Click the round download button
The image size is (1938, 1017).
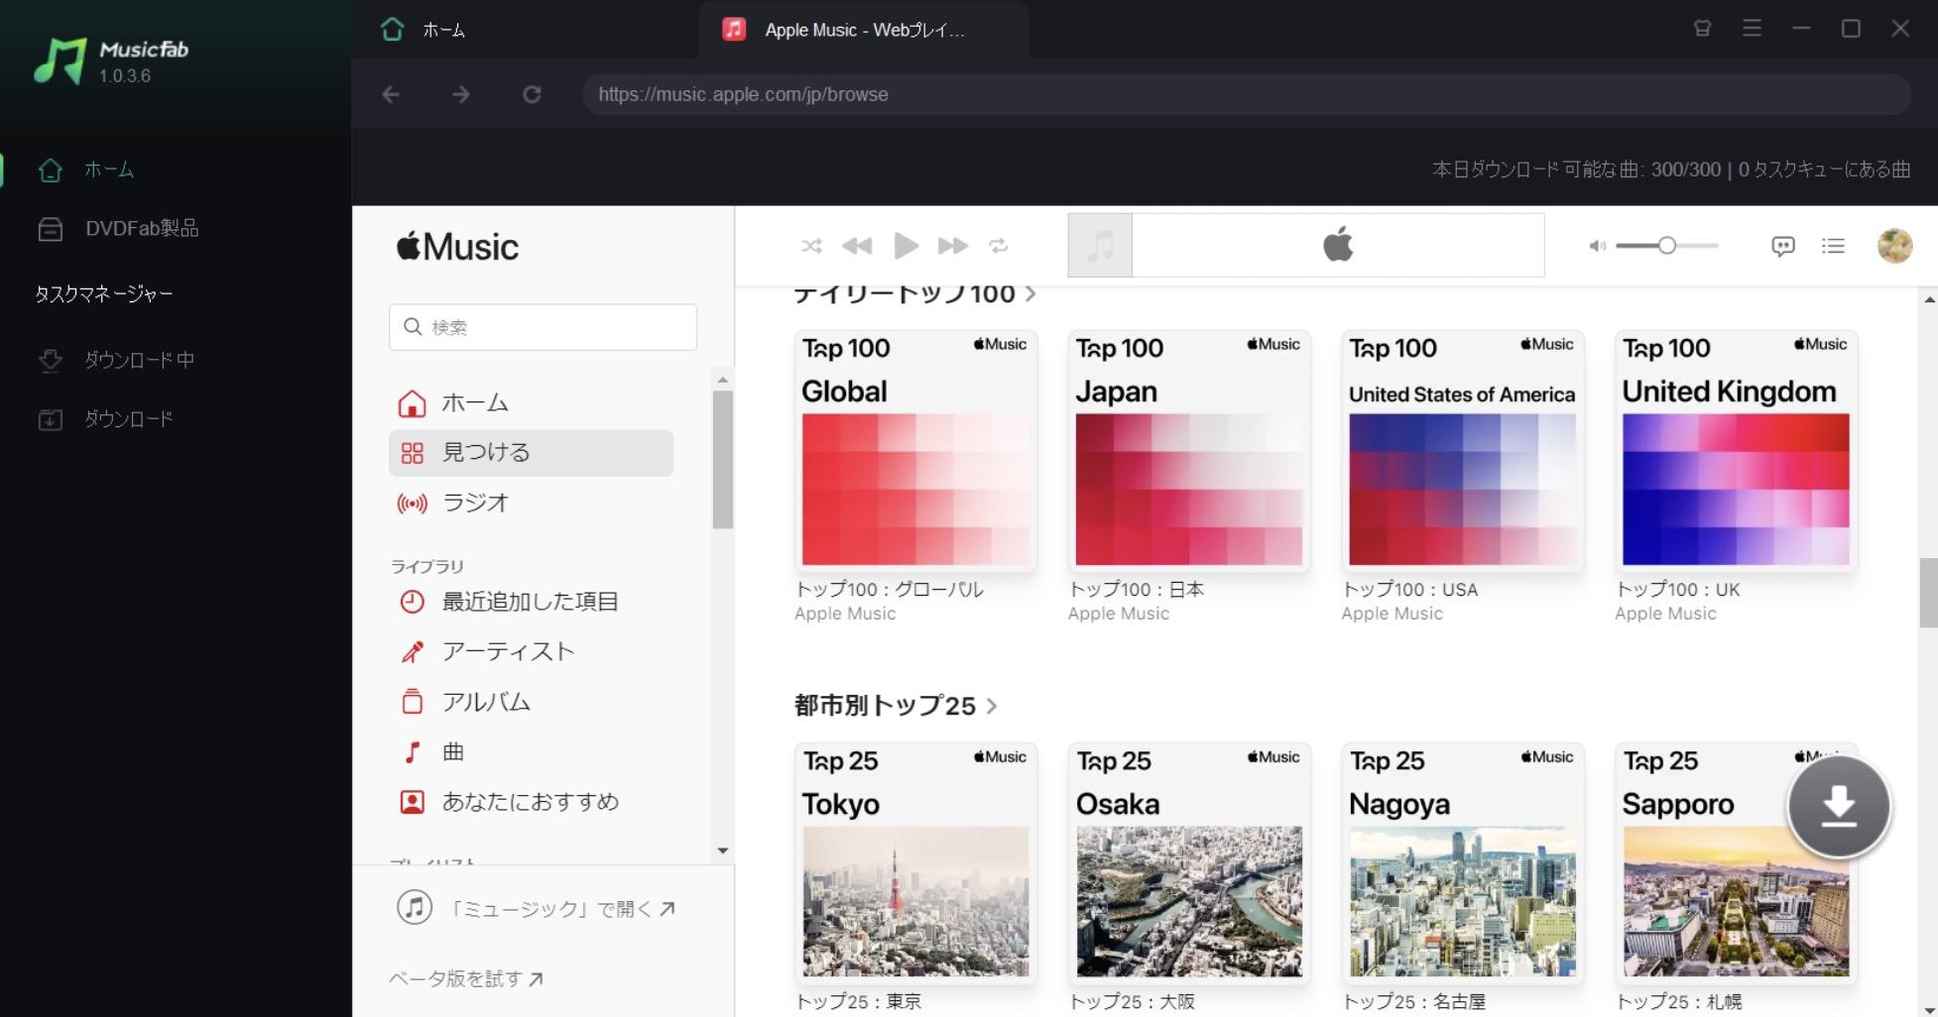click(x=1839, y=806)
